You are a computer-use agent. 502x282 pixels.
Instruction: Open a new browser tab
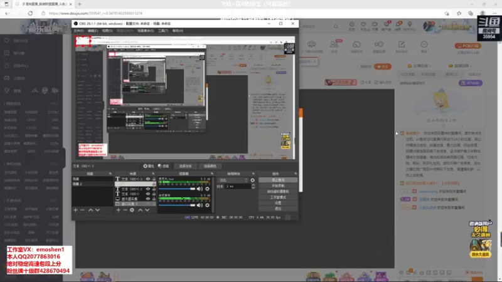point(80,4)
